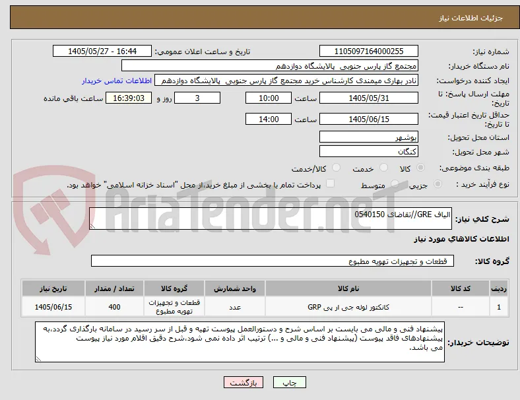The width and height of the screenshot is (520, 400).
Task: Click the buyer organization name field
Action: 270,65
